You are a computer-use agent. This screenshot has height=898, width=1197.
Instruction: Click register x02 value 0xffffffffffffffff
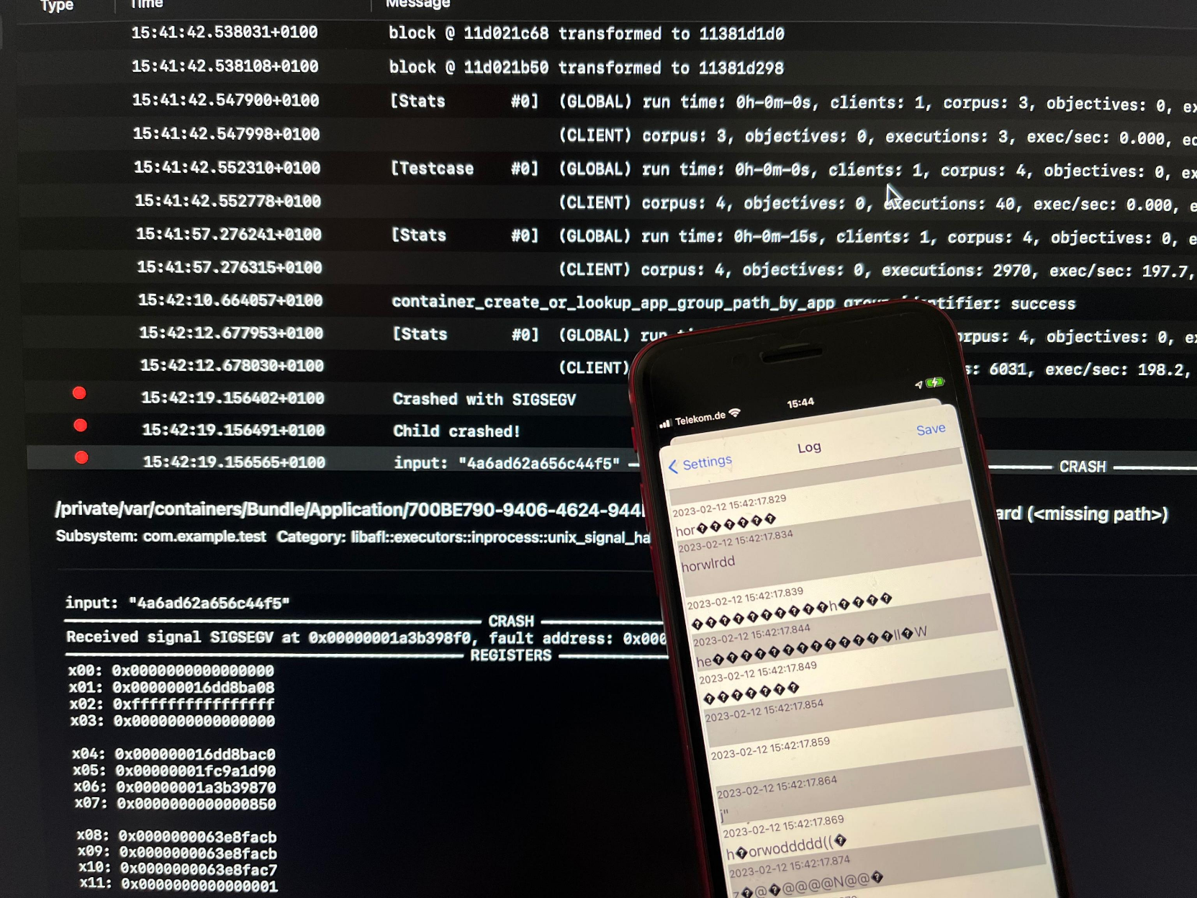pyautogui.click(x=194, y=704)
